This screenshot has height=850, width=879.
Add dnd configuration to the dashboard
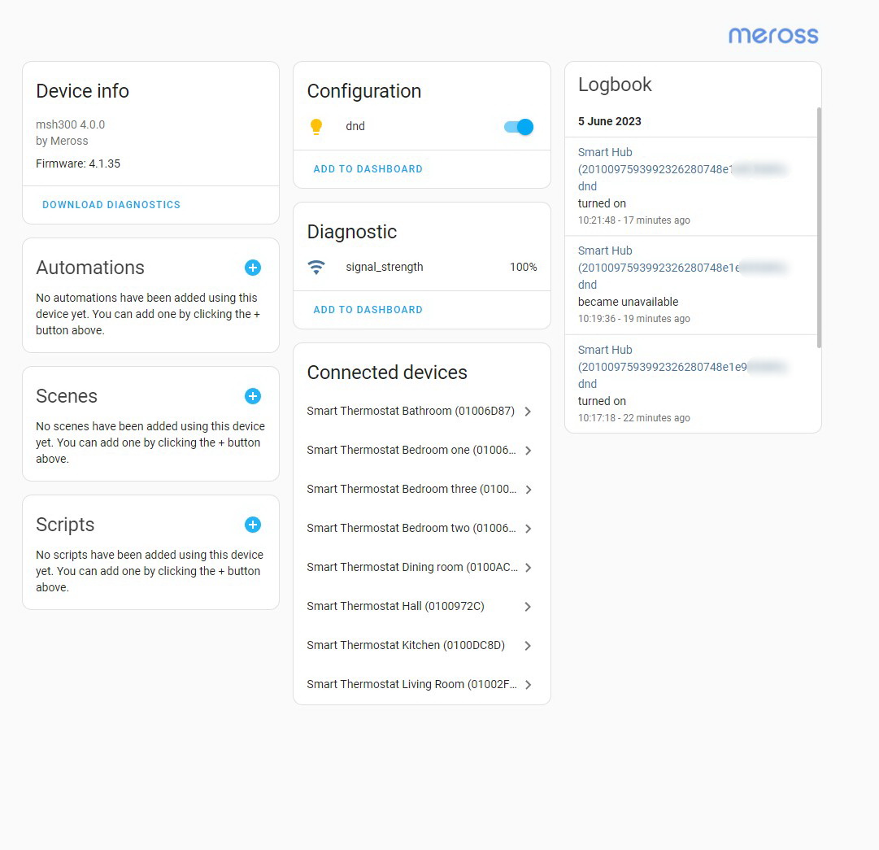pos(368,168)
